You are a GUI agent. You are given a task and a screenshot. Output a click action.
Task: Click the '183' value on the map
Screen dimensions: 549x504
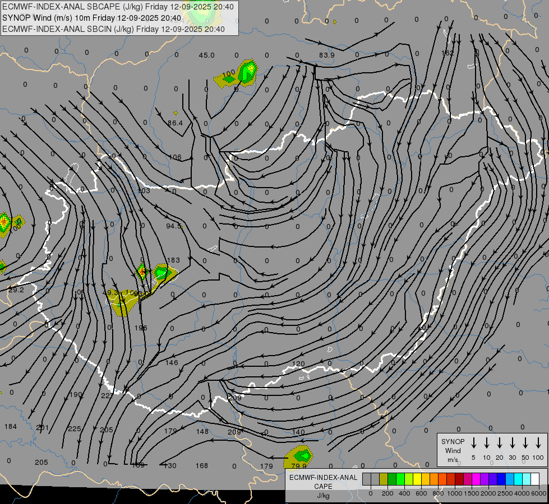[x=174, y=260]
